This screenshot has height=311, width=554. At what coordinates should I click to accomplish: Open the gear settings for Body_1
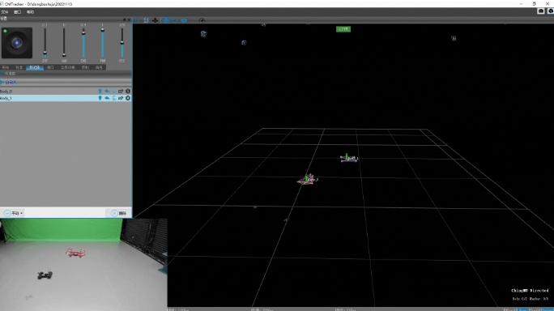click(x=128, y=98)
